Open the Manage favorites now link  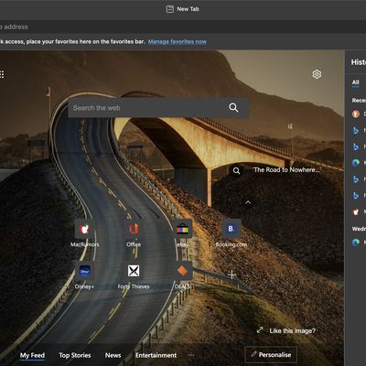pyautogui.click(x=178, y=41)
